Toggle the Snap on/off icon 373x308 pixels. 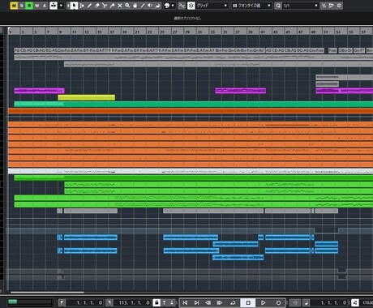pyautogui.click(x=191, y=6)
